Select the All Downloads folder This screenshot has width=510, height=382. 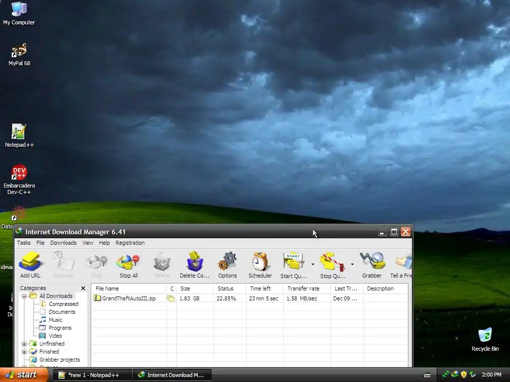[x=56, y=296]
